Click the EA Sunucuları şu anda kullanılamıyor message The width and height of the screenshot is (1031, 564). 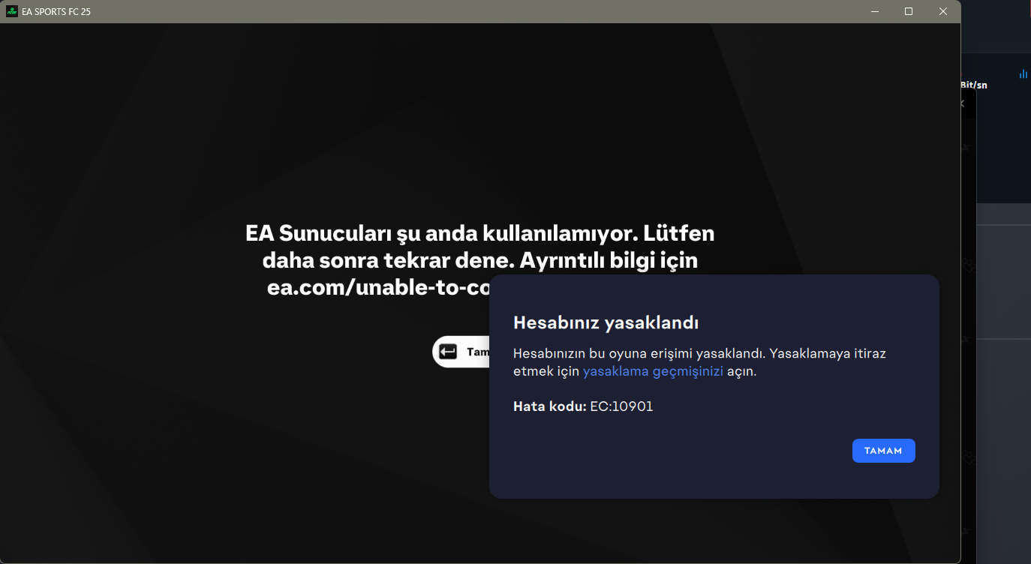(480, 260)
